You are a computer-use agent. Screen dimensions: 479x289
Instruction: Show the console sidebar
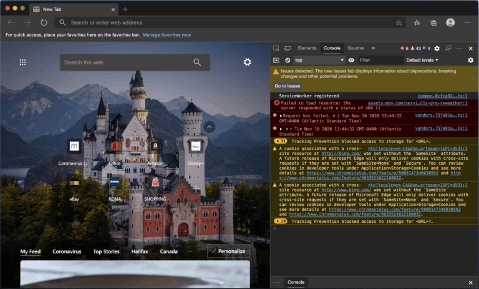point(276,61)
